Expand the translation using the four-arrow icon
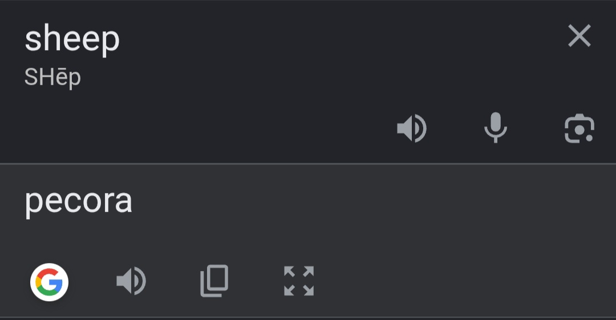 click(x=299, y=281)
